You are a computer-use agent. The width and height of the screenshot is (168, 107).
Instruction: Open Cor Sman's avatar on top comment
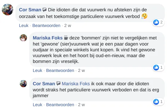8,10
